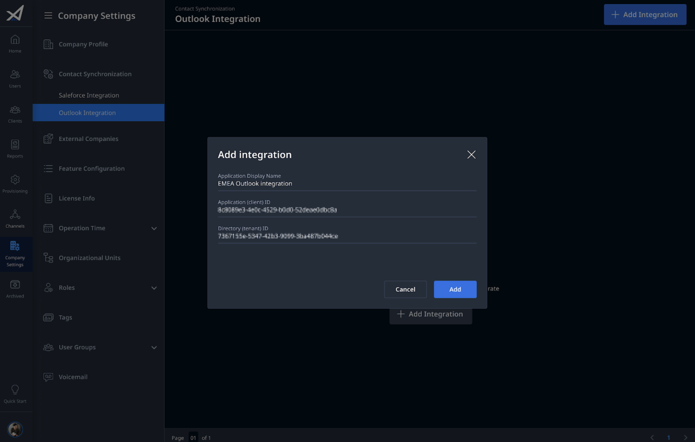This screenshot has height=442, width=695.
Task: Open Archived section in the left rail
Action: 15,289
